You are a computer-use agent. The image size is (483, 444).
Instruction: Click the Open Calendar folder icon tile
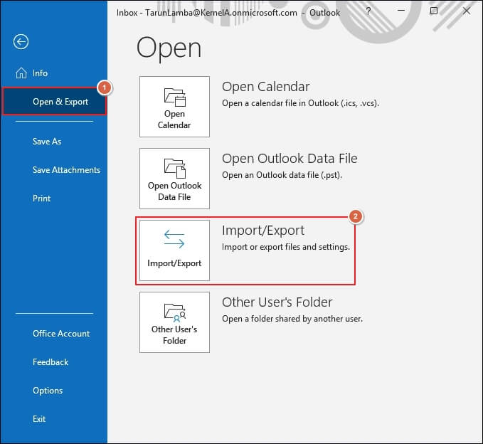click(174, 107)
